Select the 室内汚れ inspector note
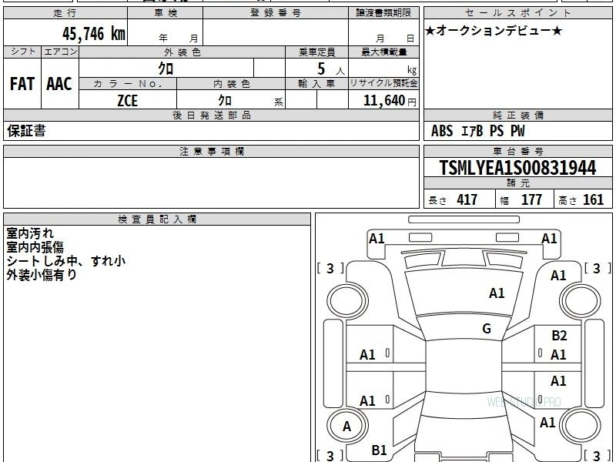 (x=30, y=233)
